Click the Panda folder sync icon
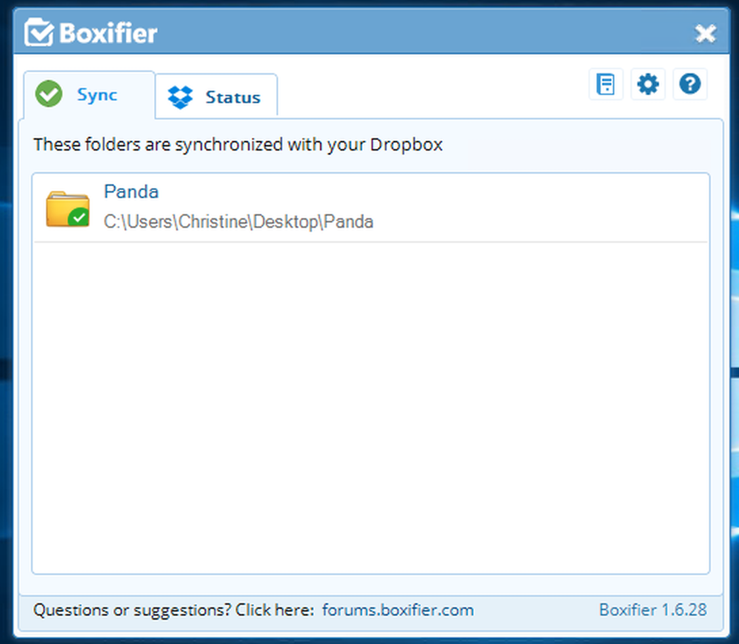The height and width of the screenshot is (644, 739). click(x=68, y=209)
